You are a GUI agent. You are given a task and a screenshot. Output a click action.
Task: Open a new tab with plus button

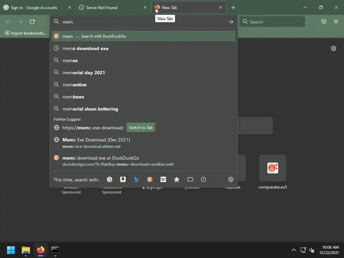[x=233, y=8]
